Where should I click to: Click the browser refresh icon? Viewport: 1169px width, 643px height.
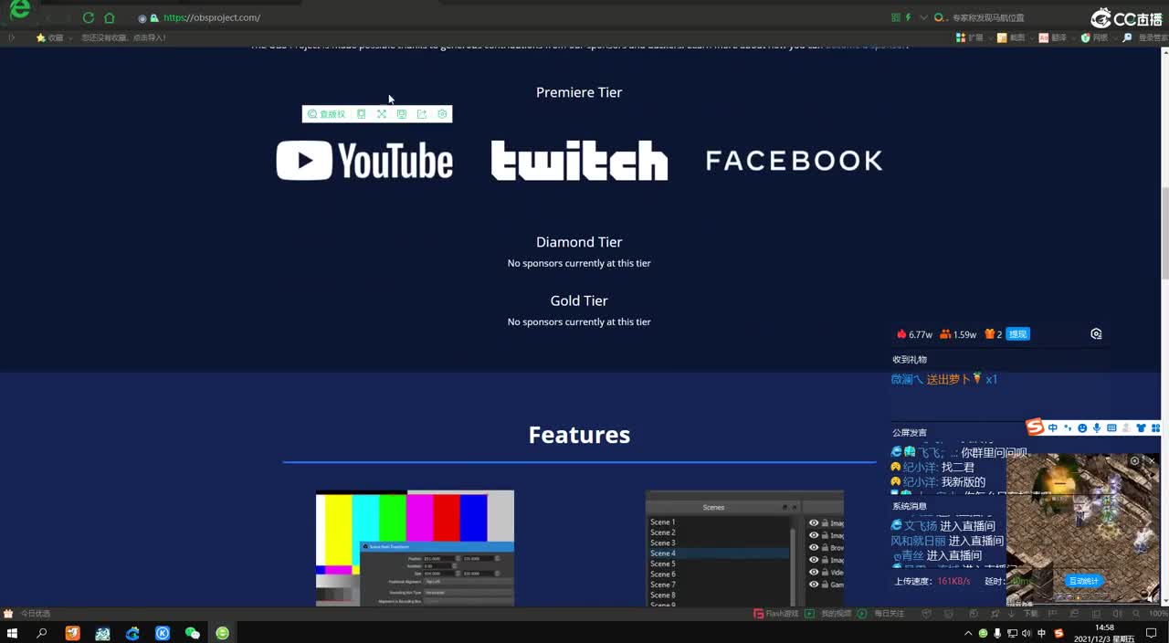(x=88, y=17)
